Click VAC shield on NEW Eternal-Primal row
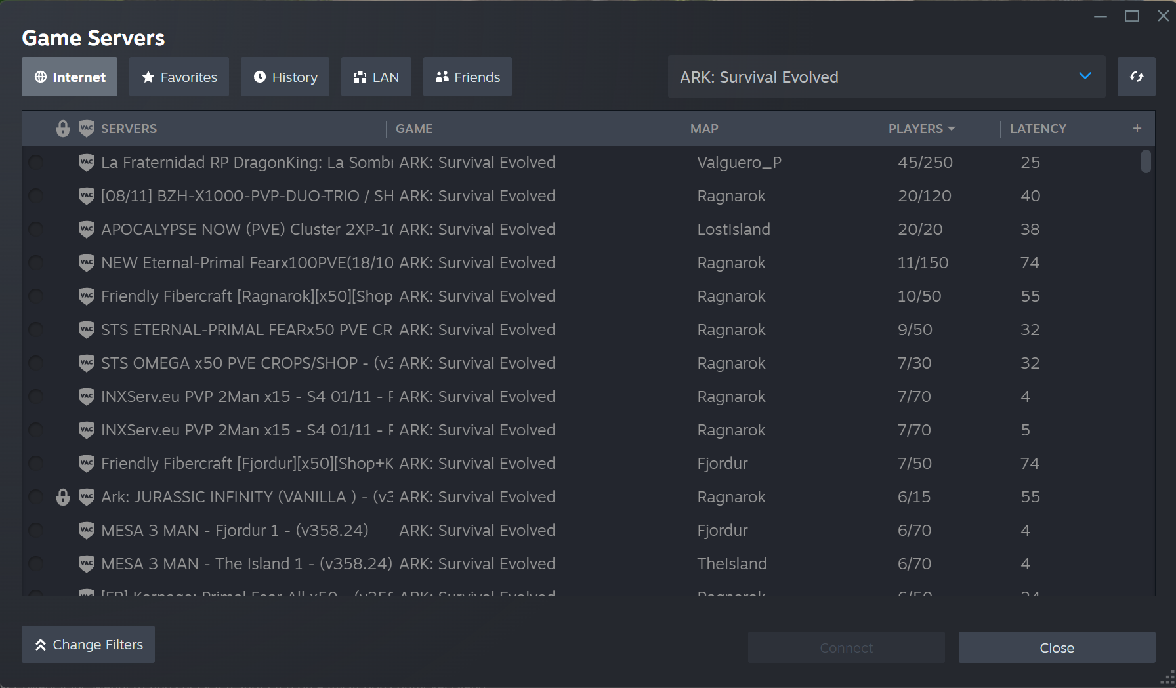 [87, 263]
